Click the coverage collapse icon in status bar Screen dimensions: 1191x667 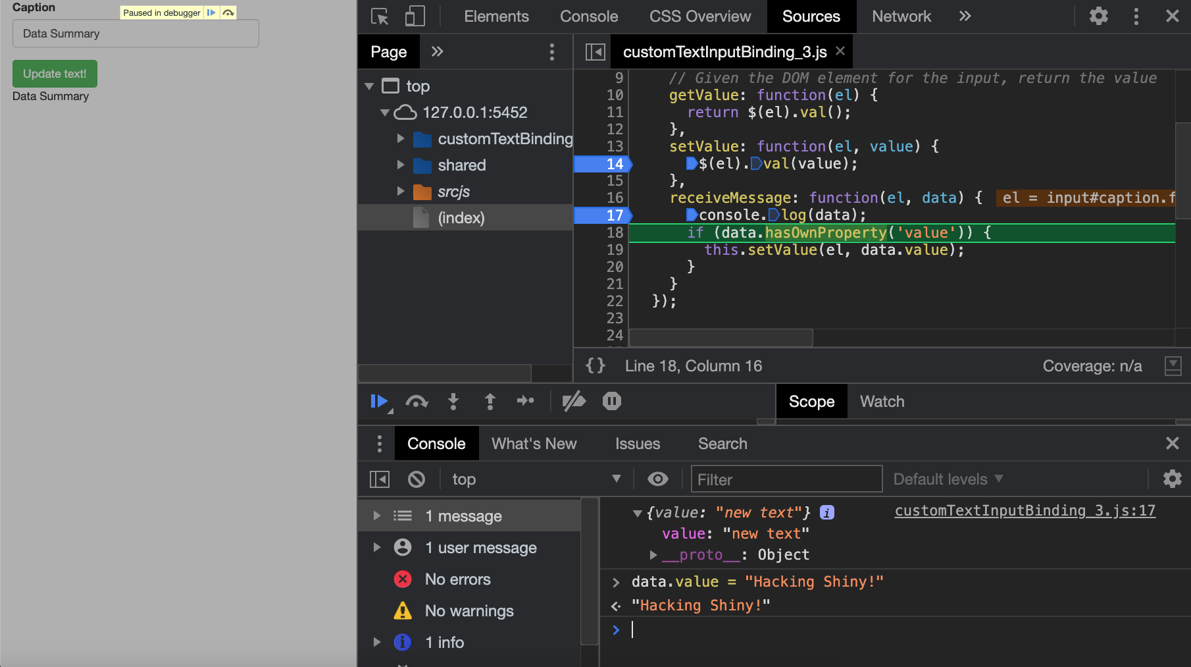click(x=1173, y=366)
